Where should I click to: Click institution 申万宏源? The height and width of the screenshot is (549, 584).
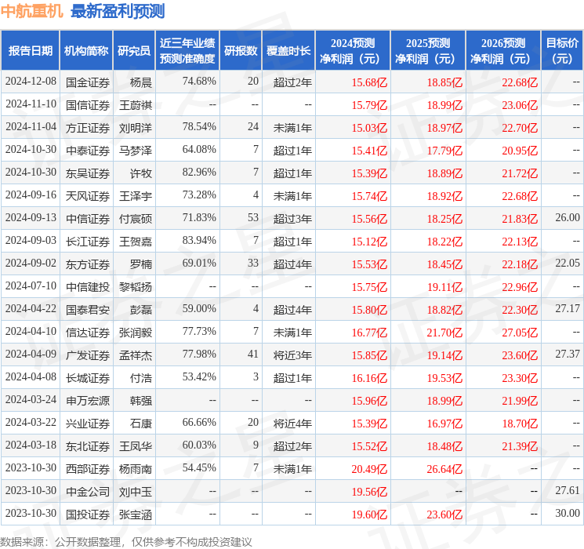click(88, 401)
